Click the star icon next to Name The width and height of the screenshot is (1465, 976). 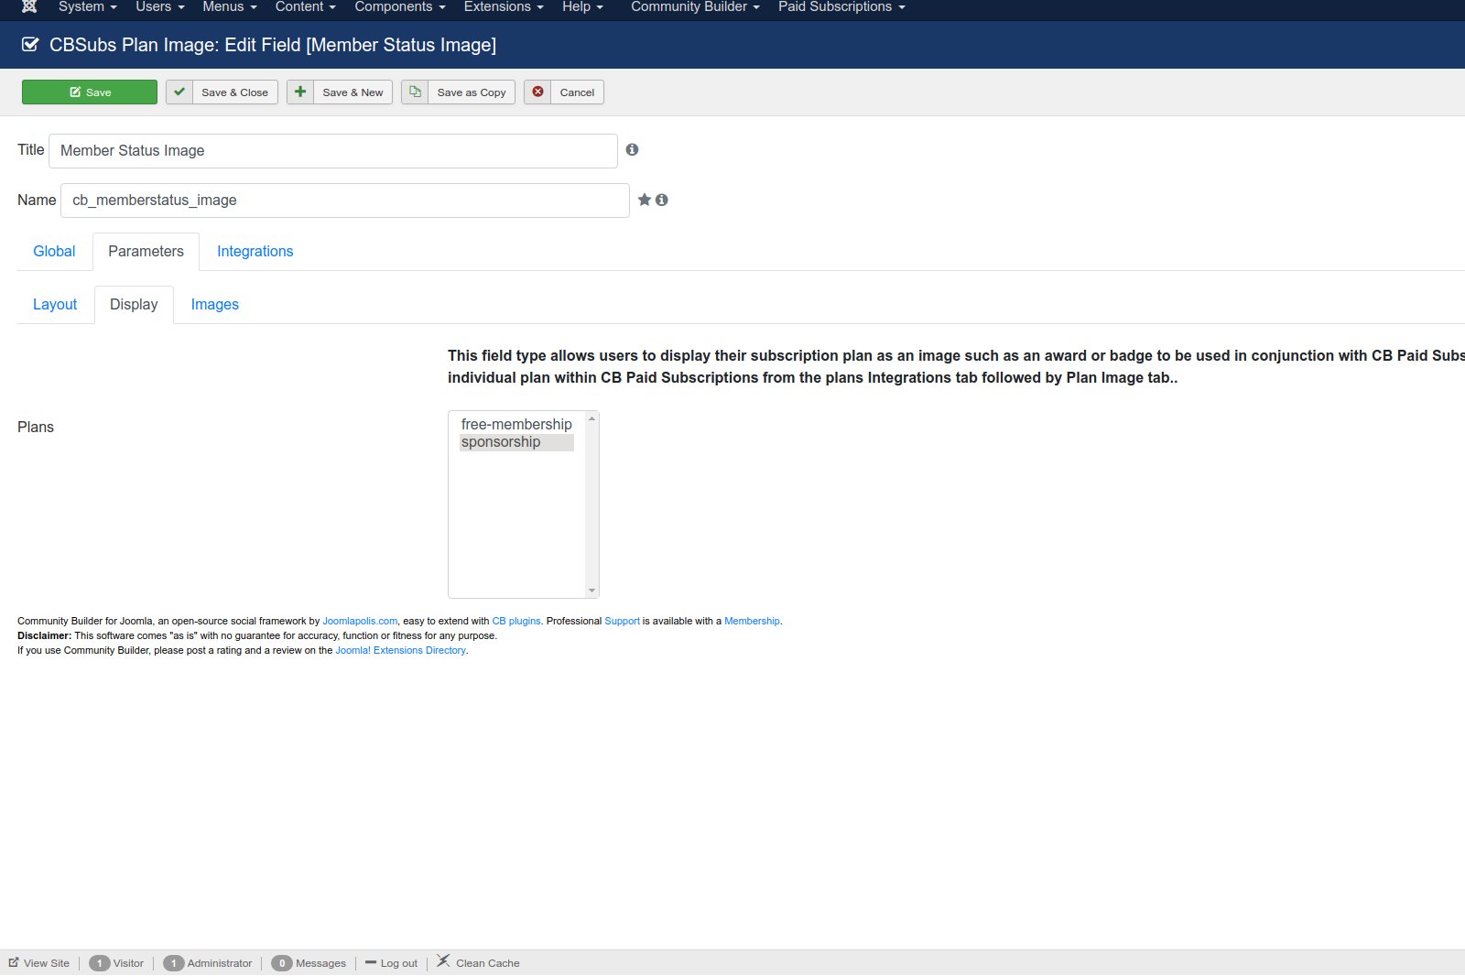point(645,200)
